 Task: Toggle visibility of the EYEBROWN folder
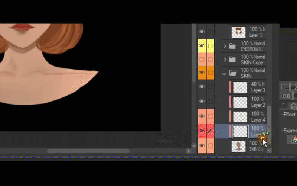(202, 46)
